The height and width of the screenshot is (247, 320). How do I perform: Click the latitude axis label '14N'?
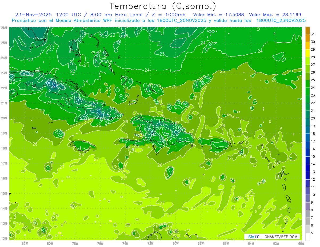tap(4, 208)
